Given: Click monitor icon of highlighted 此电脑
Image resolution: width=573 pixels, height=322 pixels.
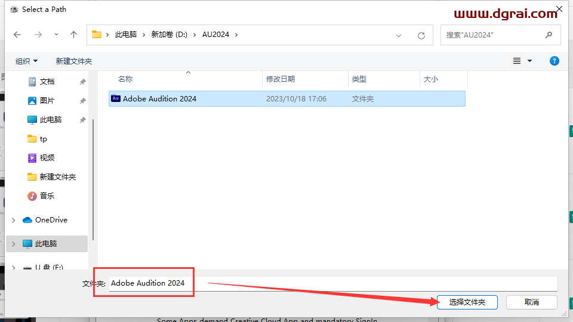Looking at the screenshot, I should (x=27, y=244).
